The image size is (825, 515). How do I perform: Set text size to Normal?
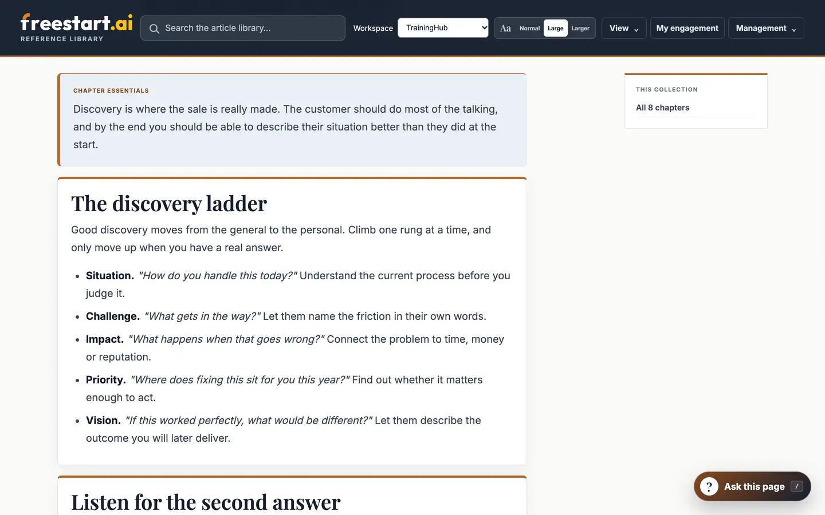coord(529,28)
